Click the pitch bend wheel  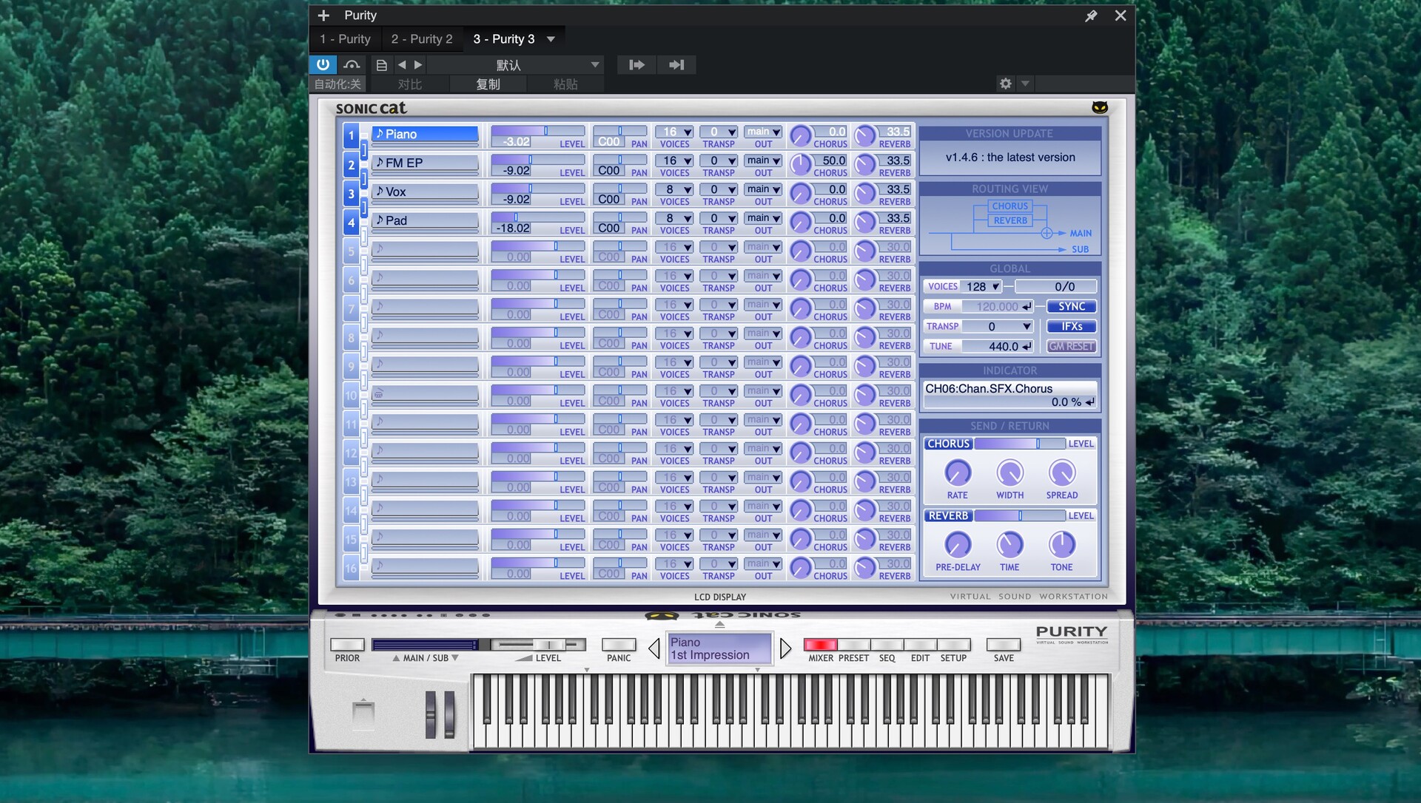tap(431, 714)
